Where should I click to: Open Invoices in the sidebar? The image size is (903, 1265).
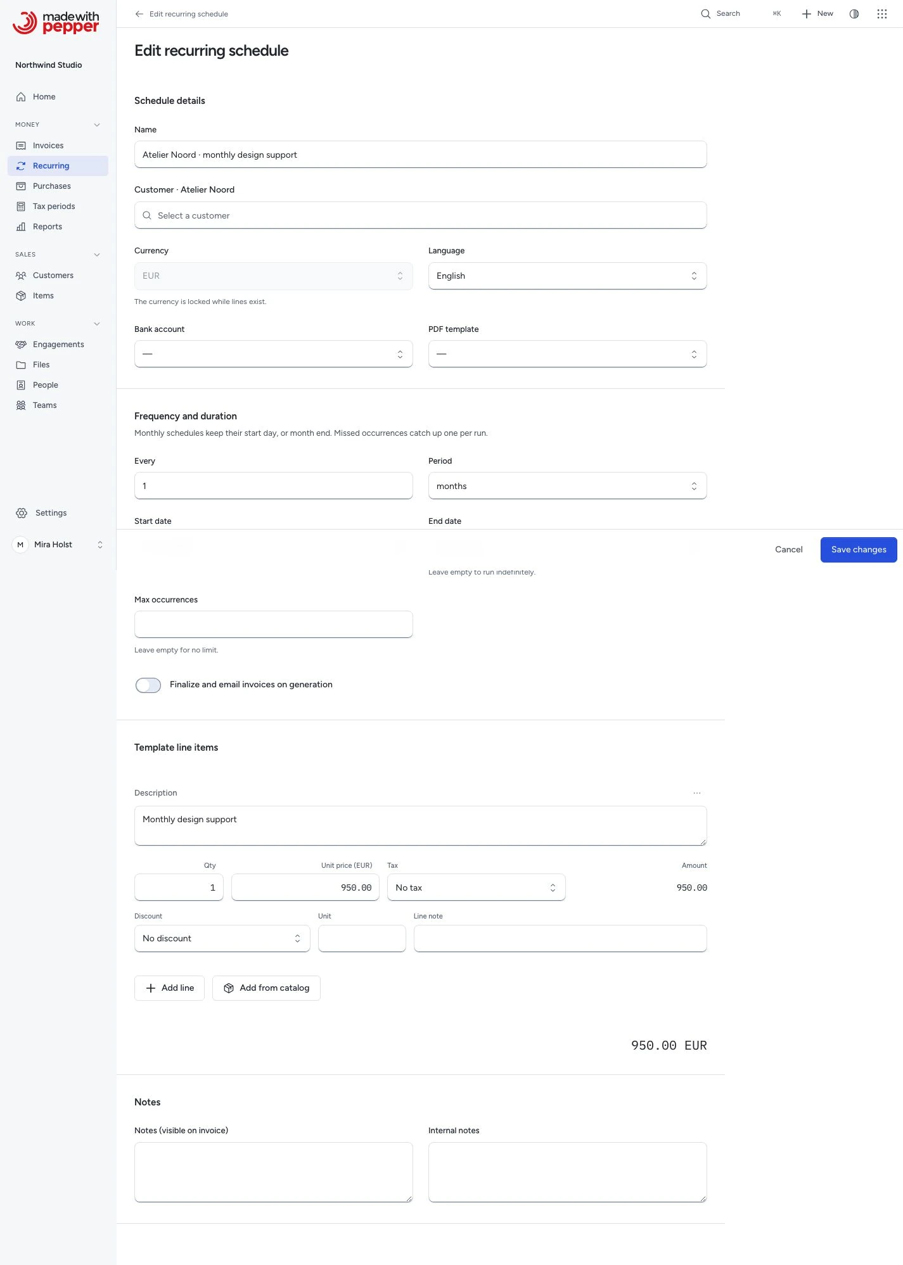point(58,146)
